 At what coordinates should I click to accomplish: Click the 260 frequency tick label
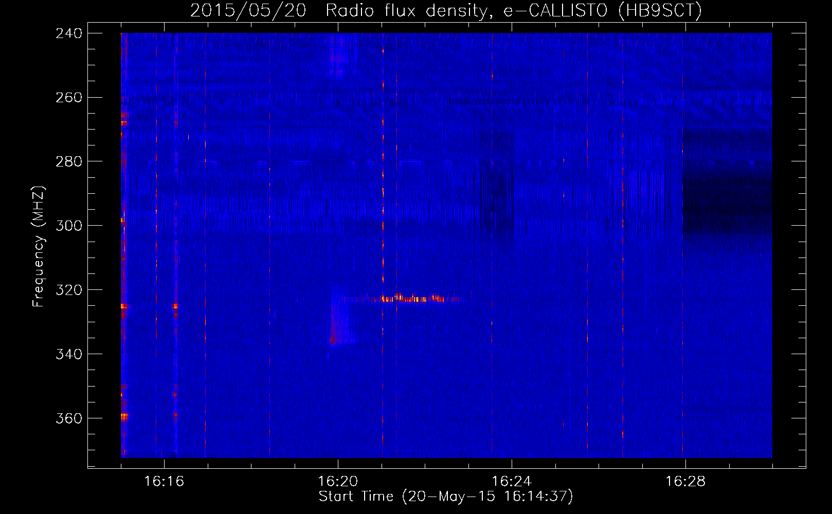(69, 98)
